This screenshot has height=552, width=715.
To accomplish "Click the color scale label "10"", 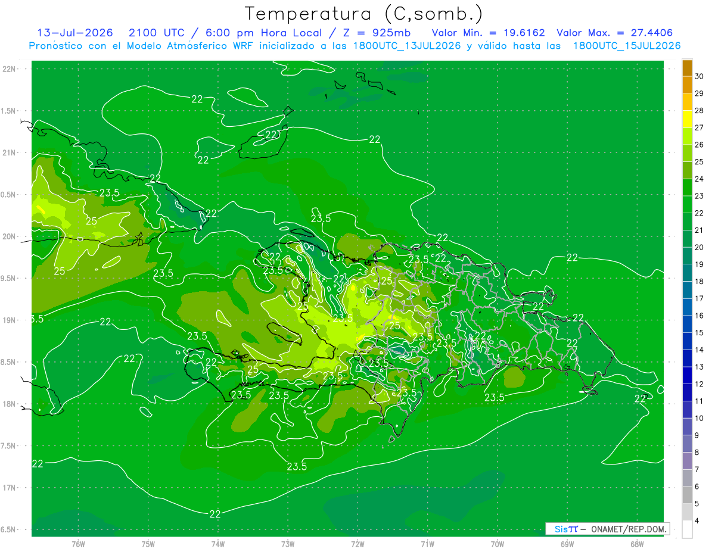I will tap(699, 418).
